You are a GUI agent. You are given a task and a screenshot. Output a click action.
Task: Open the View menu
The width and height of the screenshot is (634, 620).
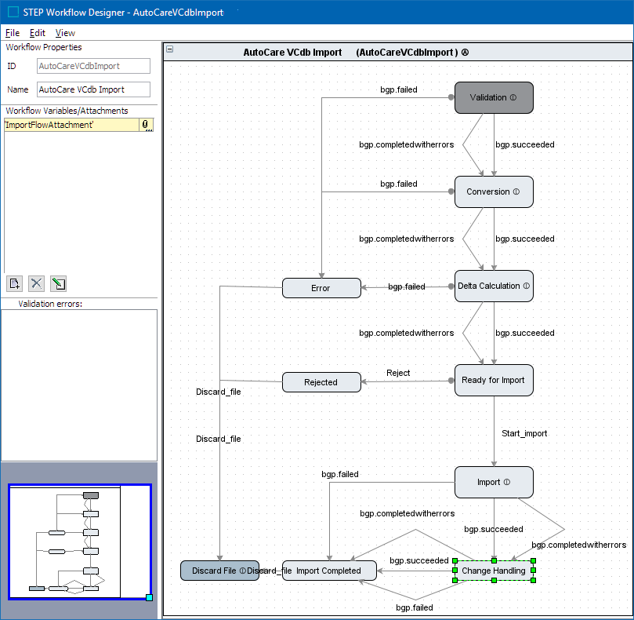(x=65, y=33)
